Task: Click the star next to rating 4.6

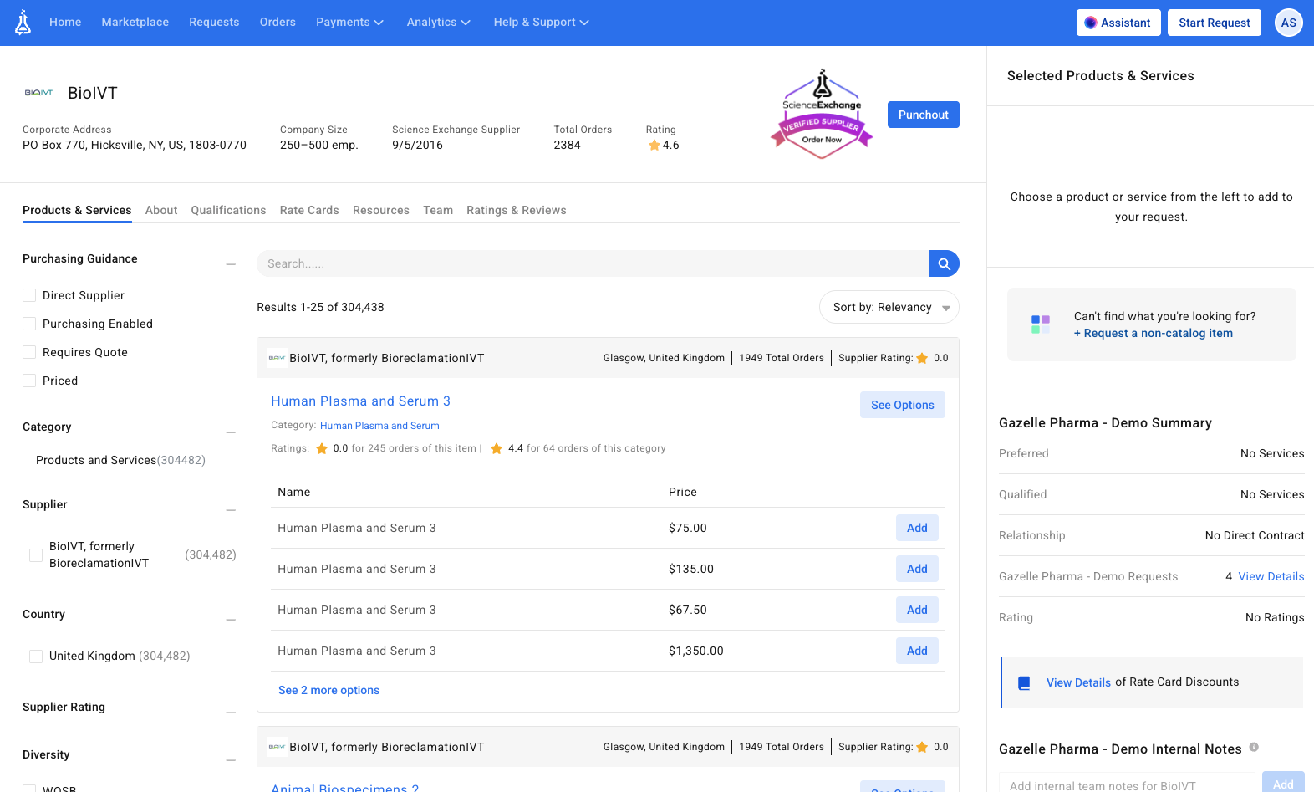Action: [654, 146]
